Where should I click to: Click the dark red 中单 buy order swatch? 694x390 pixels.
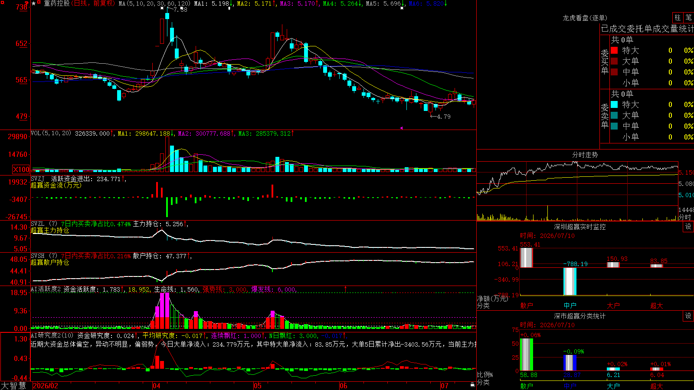[614, 72]
